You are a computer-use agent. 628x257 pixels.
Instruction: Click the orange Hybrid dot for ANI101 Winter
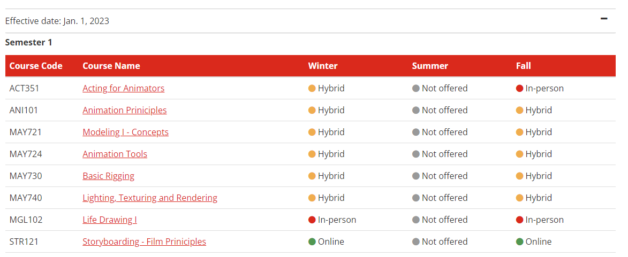(312, 110)
